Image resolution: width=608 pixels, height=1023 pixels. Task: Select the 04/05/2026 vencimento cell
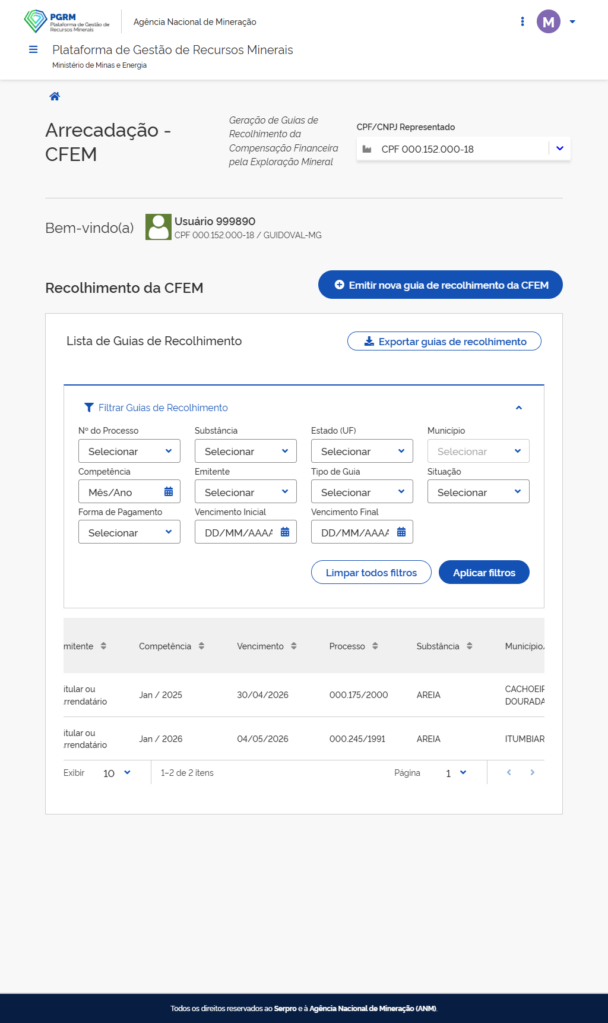pyautogui.click(x=262, y=739)
